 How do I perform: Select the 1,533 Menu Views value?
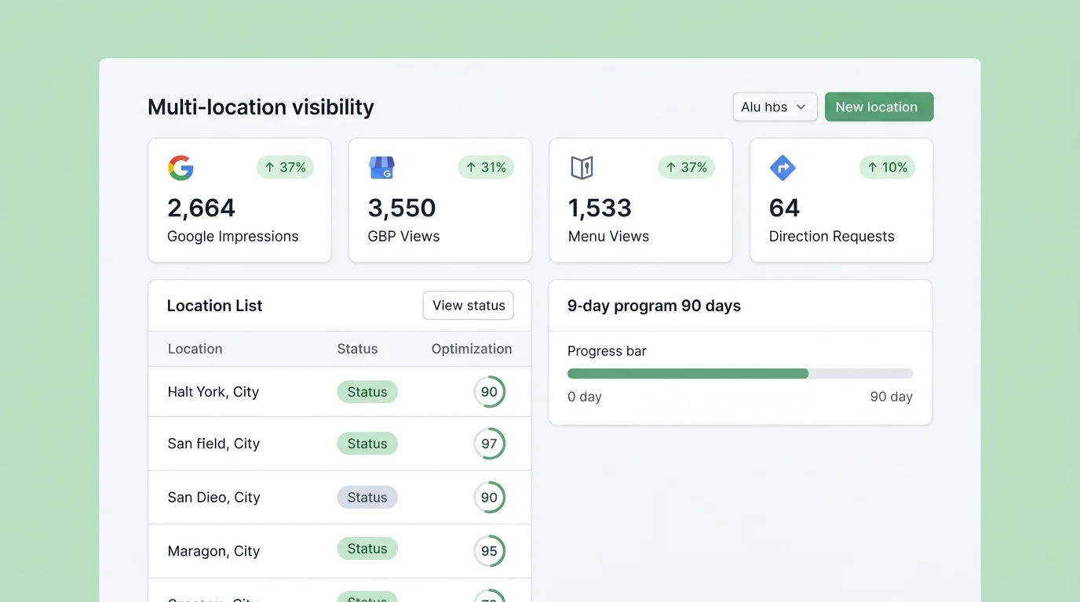point(600,208)
